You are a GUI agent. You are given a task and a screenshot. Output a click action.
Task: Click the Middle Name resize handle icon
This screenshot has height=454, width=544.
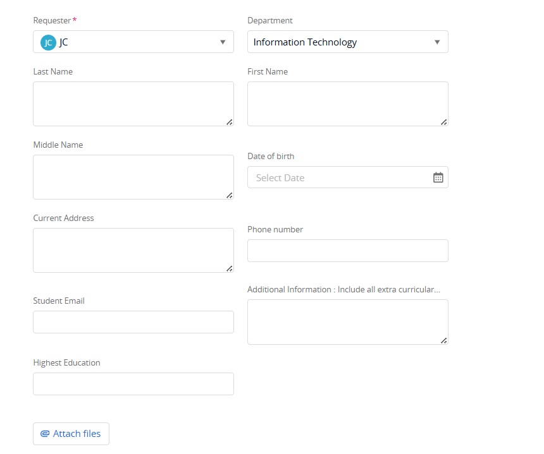[x=230, y=196]
